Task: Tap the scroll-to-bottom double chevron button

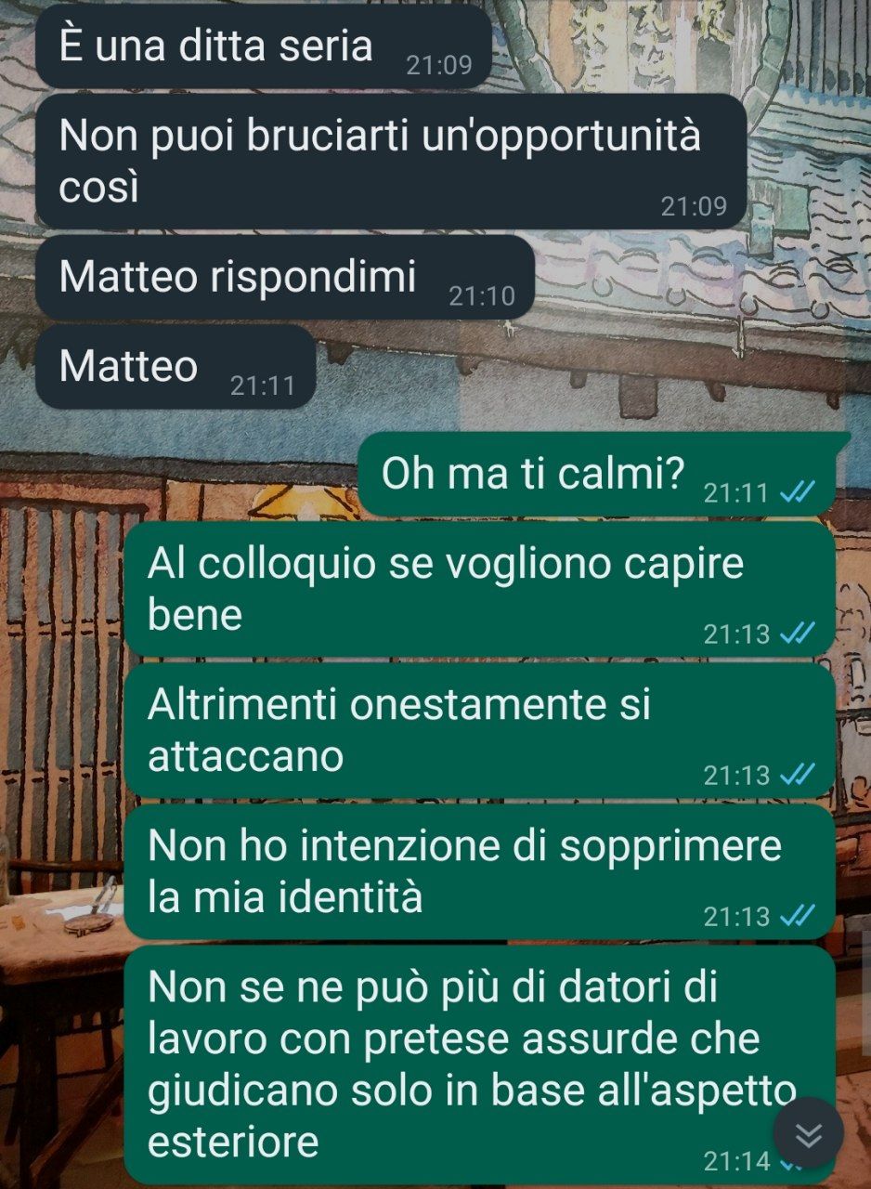Action: point(809,1133)
